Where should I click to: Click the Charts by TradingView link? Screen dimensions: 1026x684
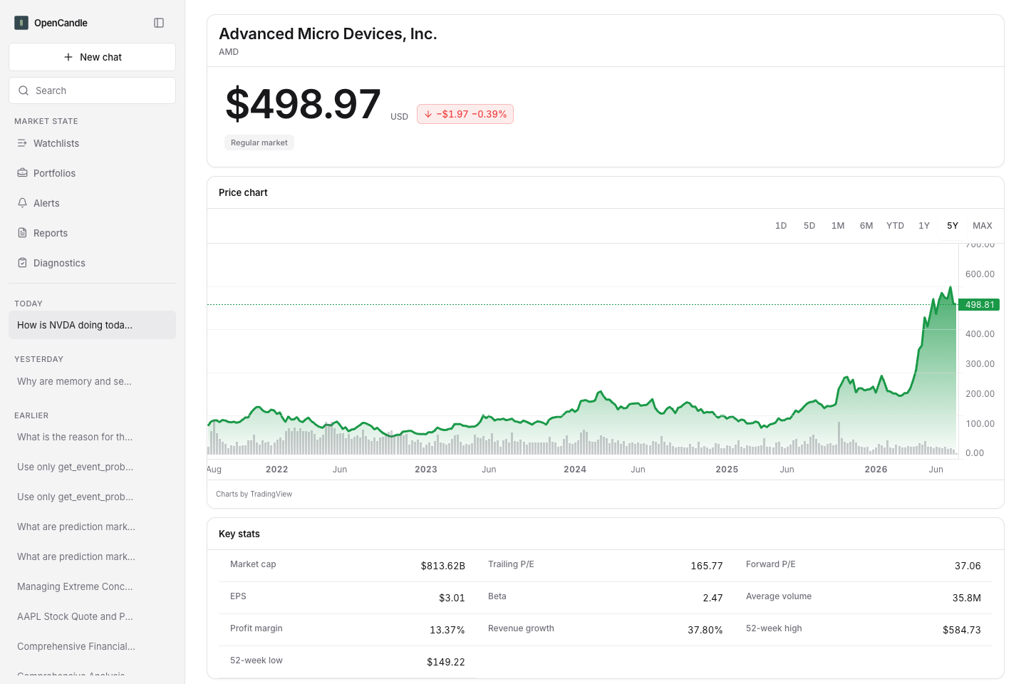click(x=254, y=494)
